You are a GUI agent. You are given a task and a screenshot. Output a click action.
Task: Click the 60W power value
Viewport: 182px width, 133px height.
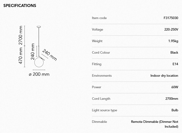tap(174, 87)
